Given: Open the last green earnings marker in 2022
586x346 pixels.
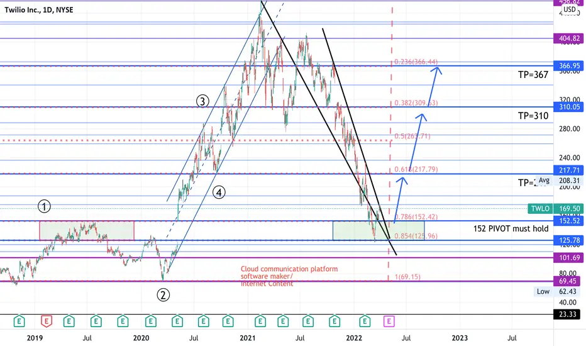Looking at the screenshot, I should pyautogui.click(x=365, y=321).
